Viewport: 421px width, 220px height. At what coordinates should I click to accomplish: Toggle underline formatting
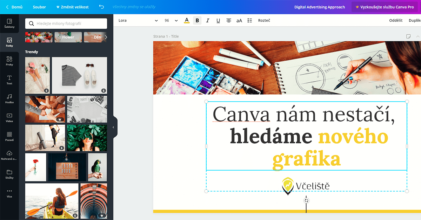[218, 21]
